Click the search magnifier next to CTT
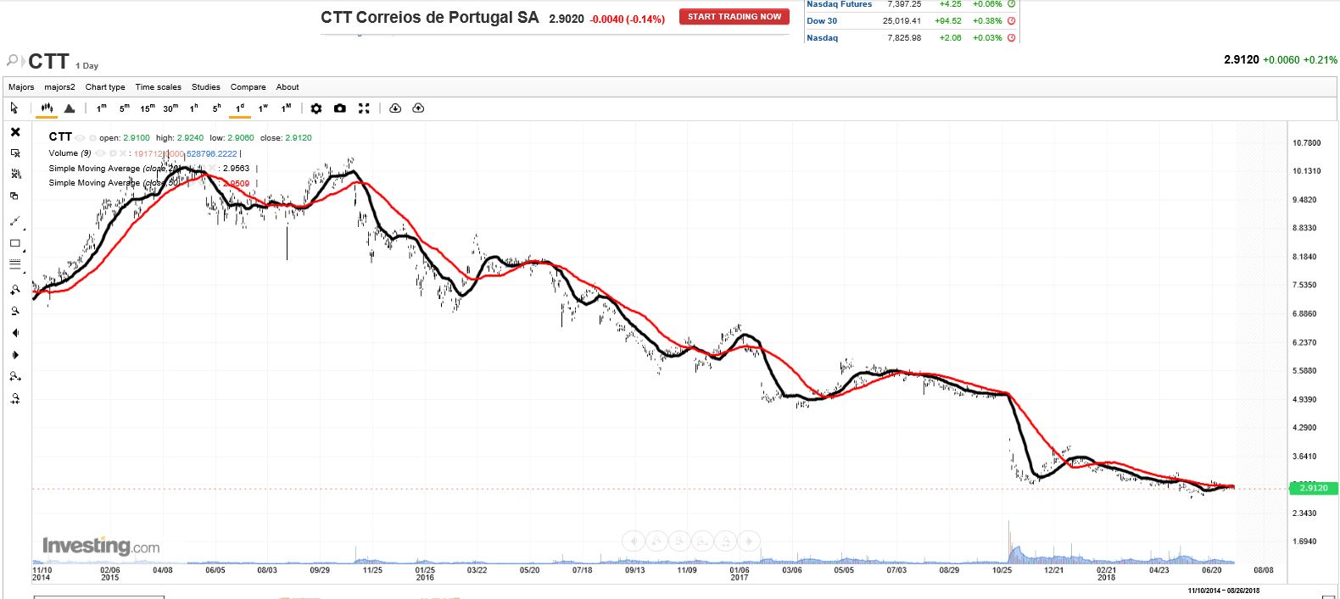1340x599 pixels. pos(13,60)
